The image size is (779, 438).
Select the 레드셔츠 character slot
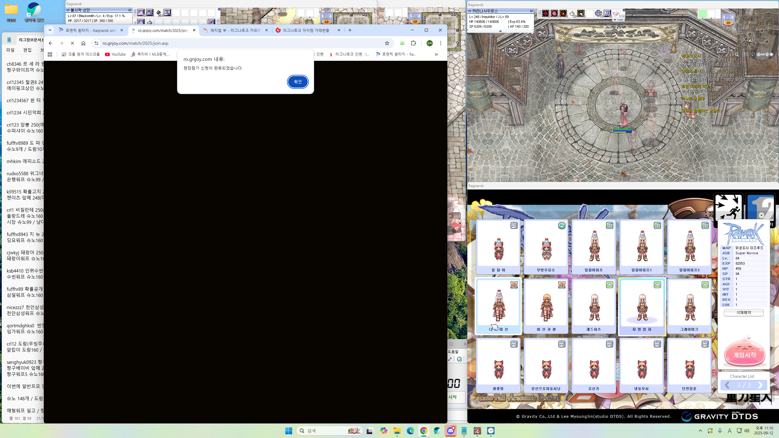594,306
